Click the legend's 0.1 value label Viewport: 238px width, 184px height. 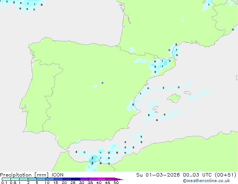tap(3, 183)
